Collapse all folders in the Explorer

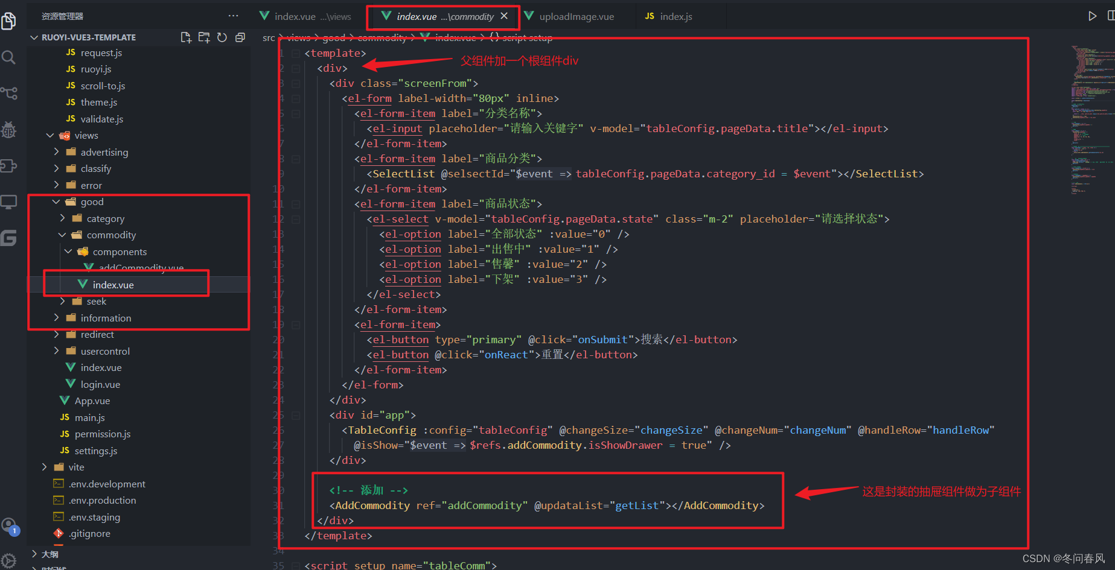[x=240, y=37]
